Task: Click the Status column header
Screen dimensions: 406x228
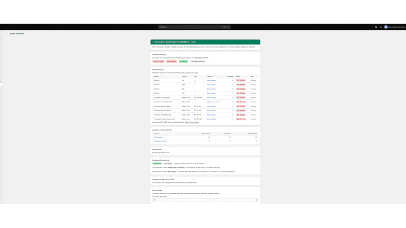Action: [x=238, y=76]
